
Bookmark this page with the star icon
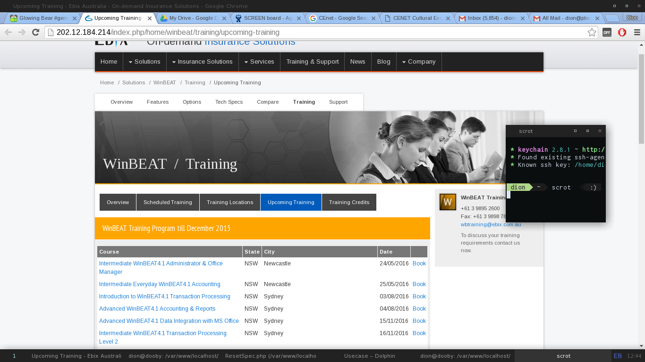pyautogui.click(x=592, y=33)
